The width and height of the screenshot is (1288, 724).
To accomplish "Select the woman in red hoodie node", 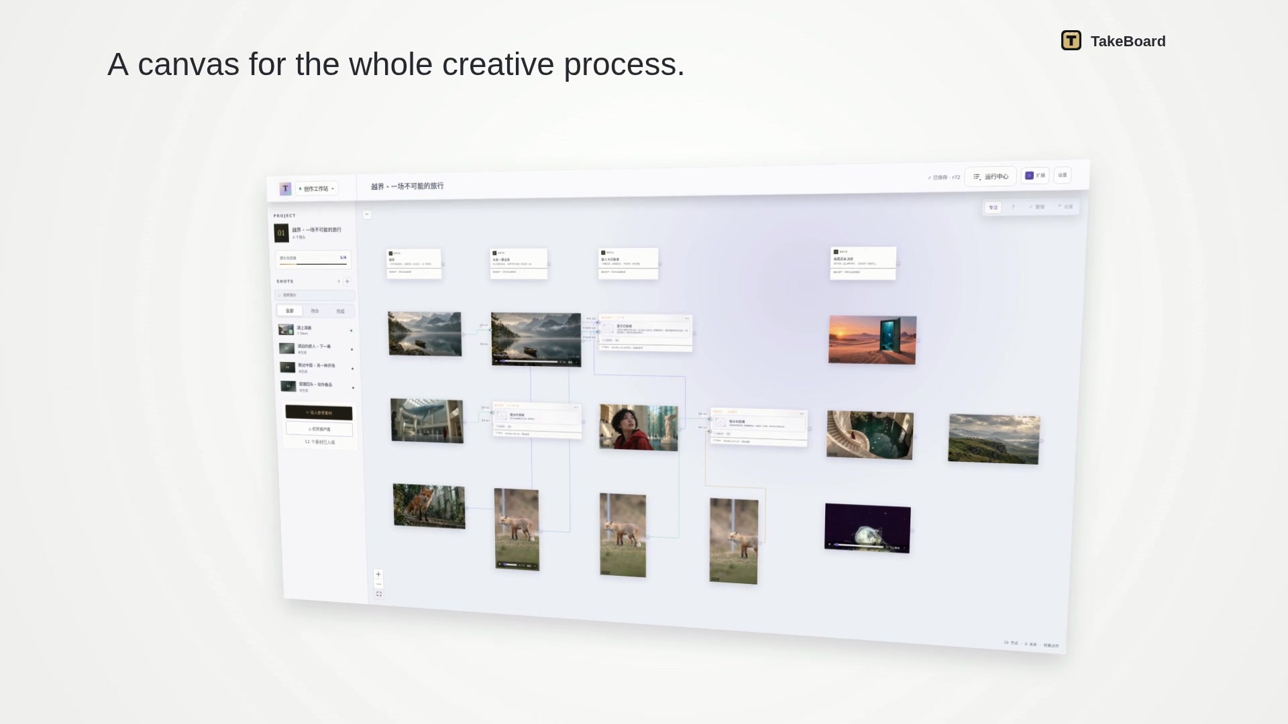I will tap(639, 427).
